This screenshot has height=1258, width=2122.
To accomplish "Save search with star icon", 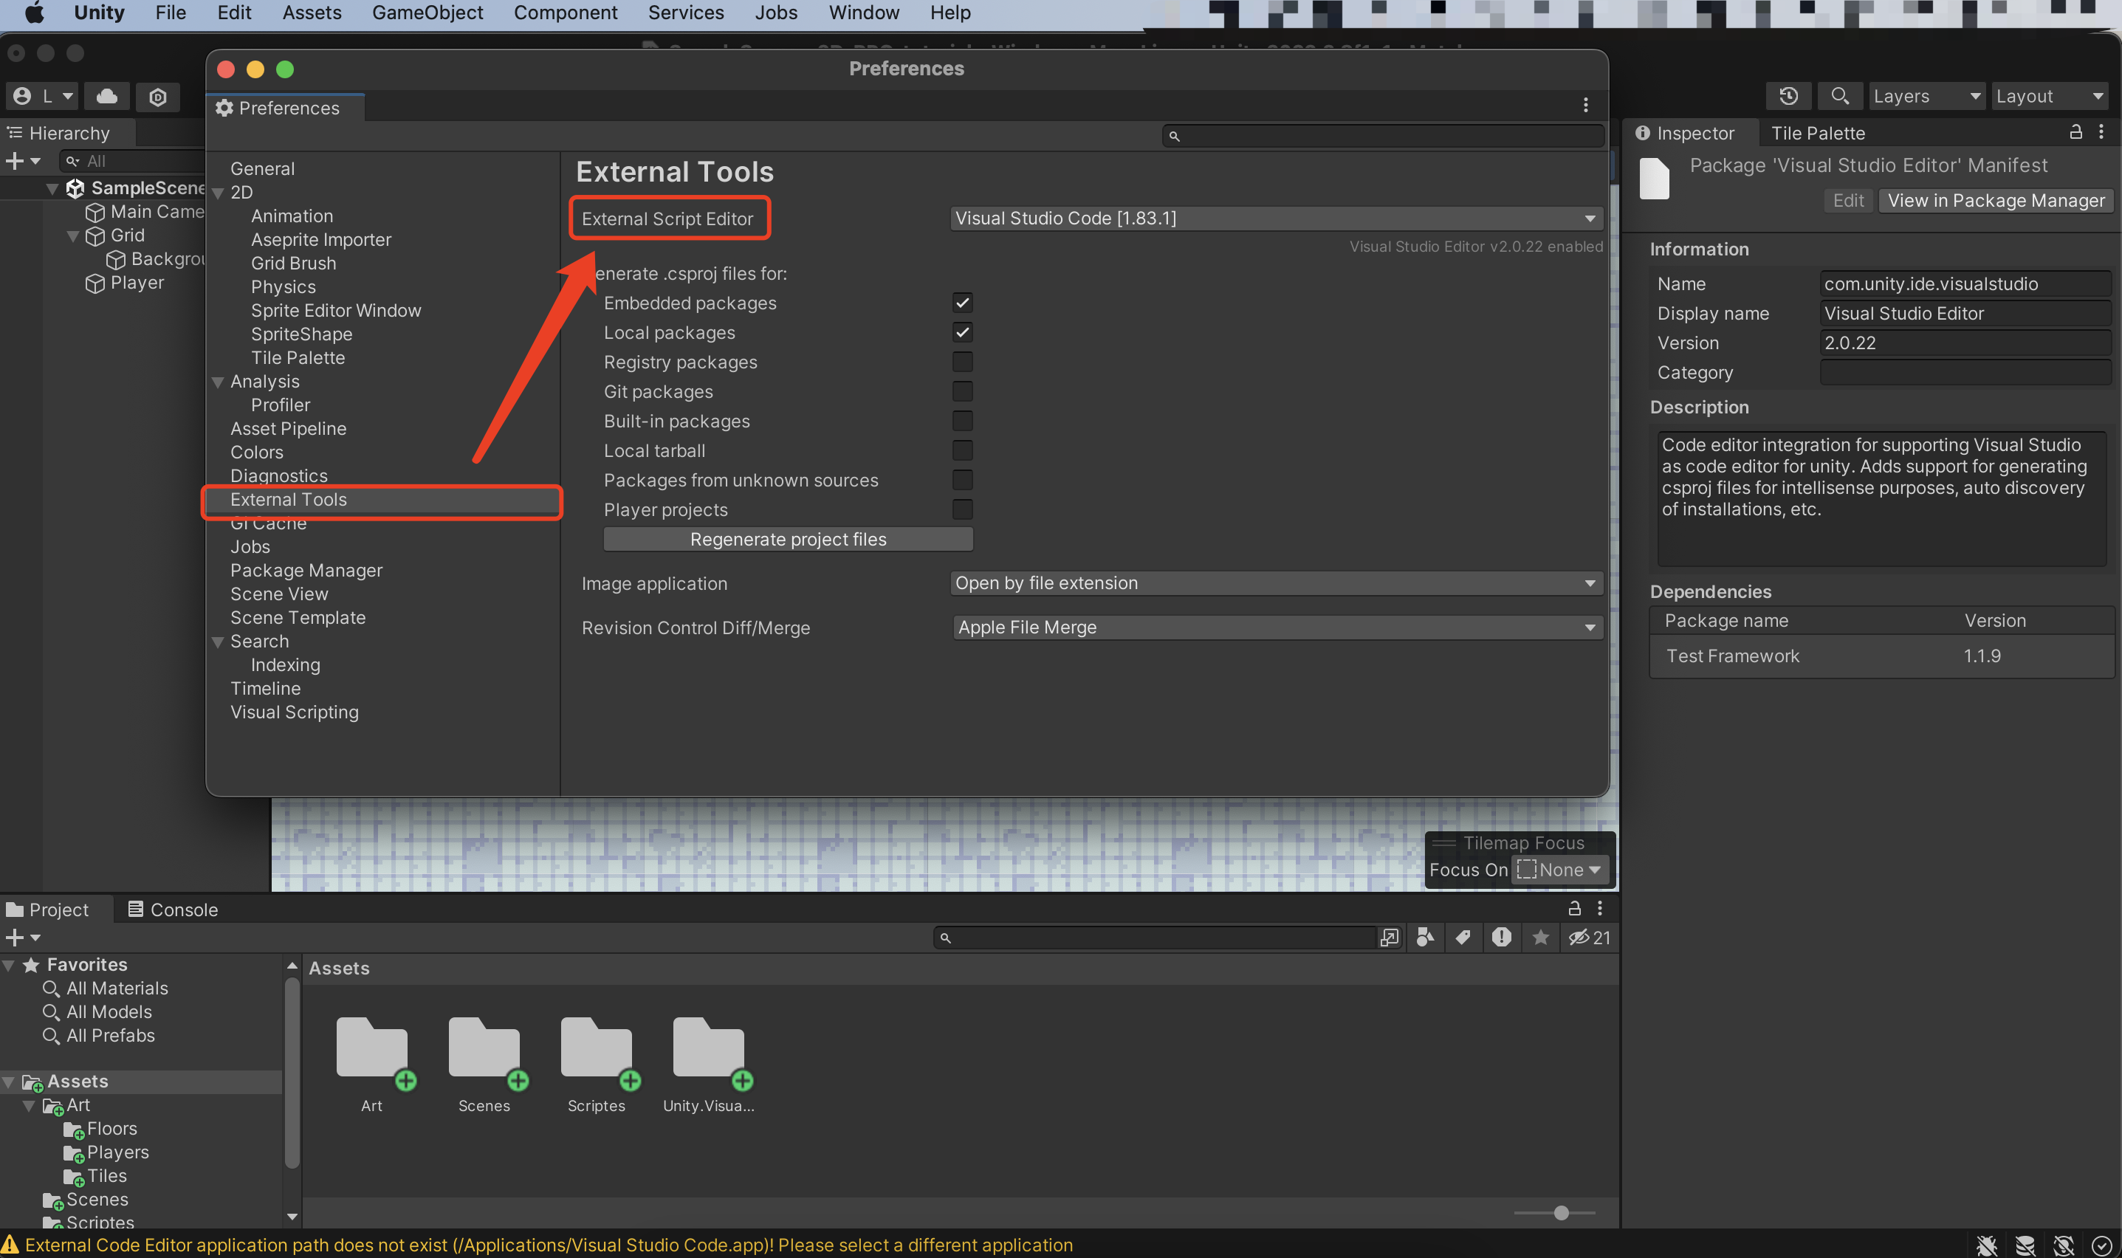I will tap(1540, 938).
